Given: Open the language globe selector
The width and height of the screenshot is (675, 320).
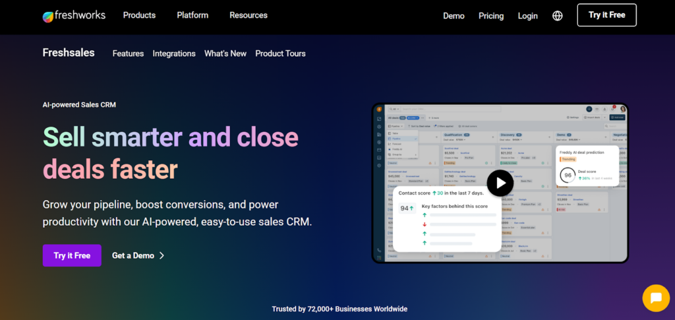Looking at the screenshot, I should click(558, 16).
